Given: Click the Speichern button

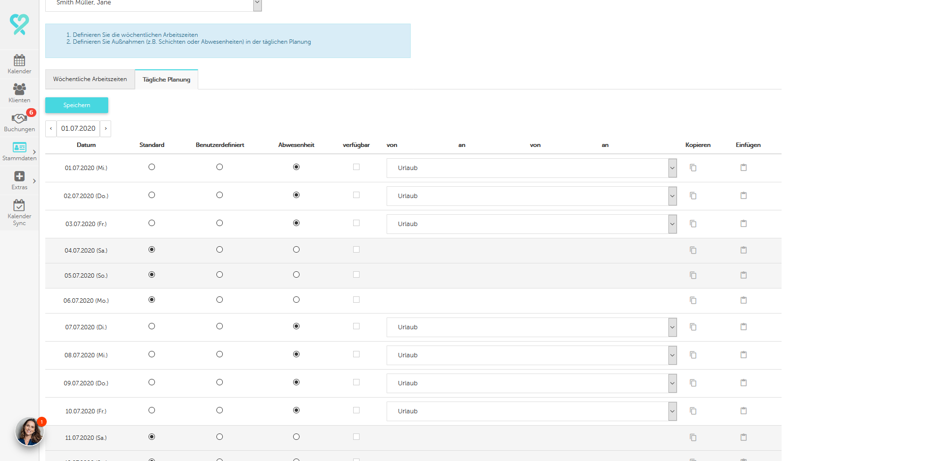Looking at the screenshot, I should 77,105.
